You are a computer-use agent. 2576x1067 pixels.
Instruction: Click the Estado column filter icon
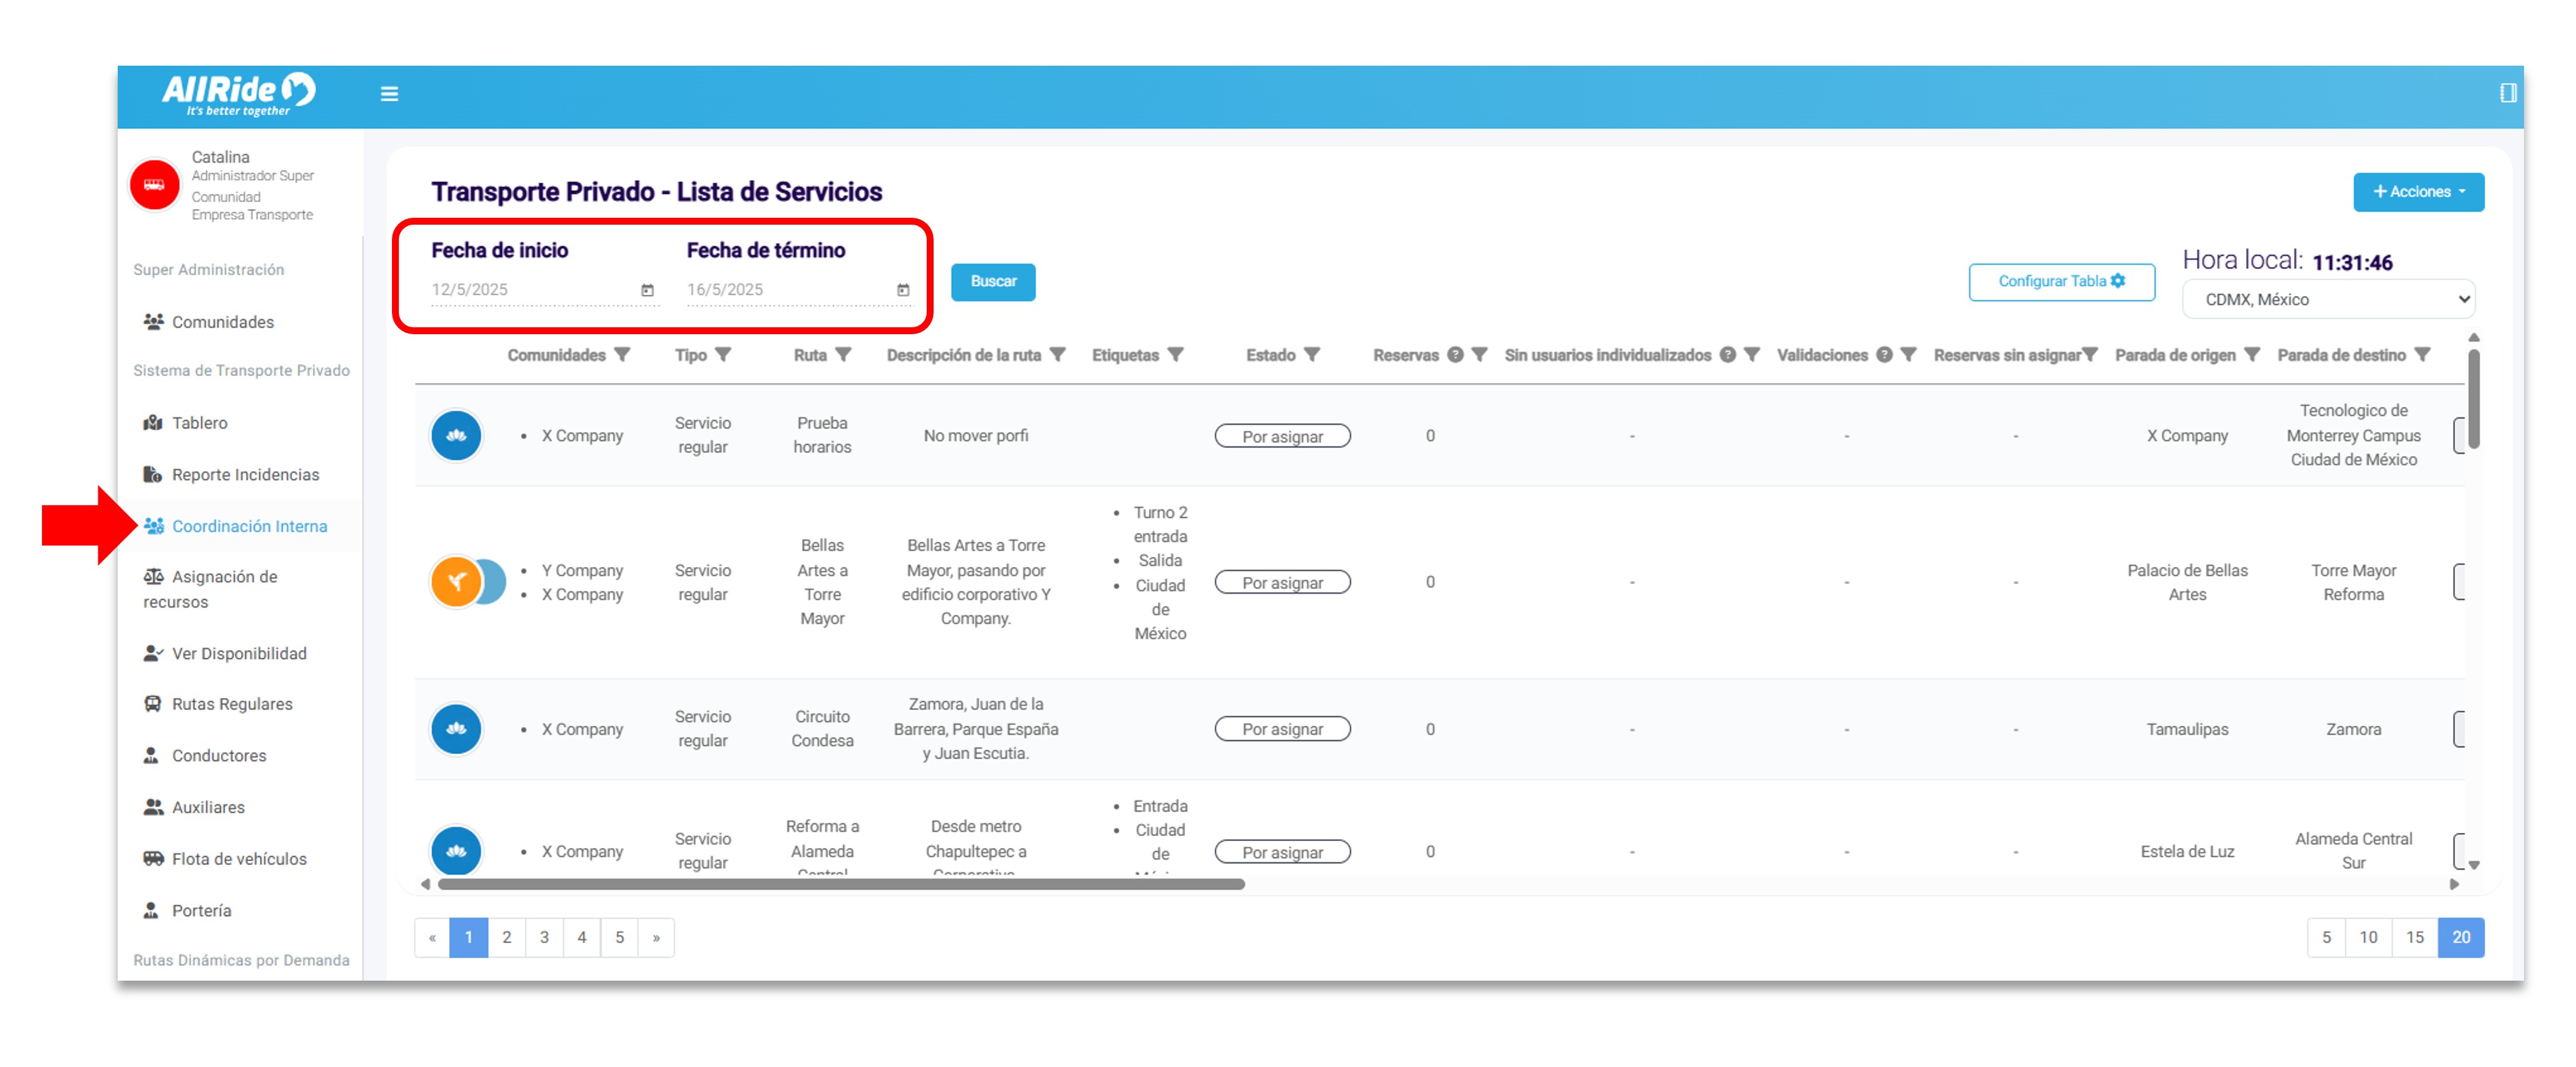point(1312,355)
